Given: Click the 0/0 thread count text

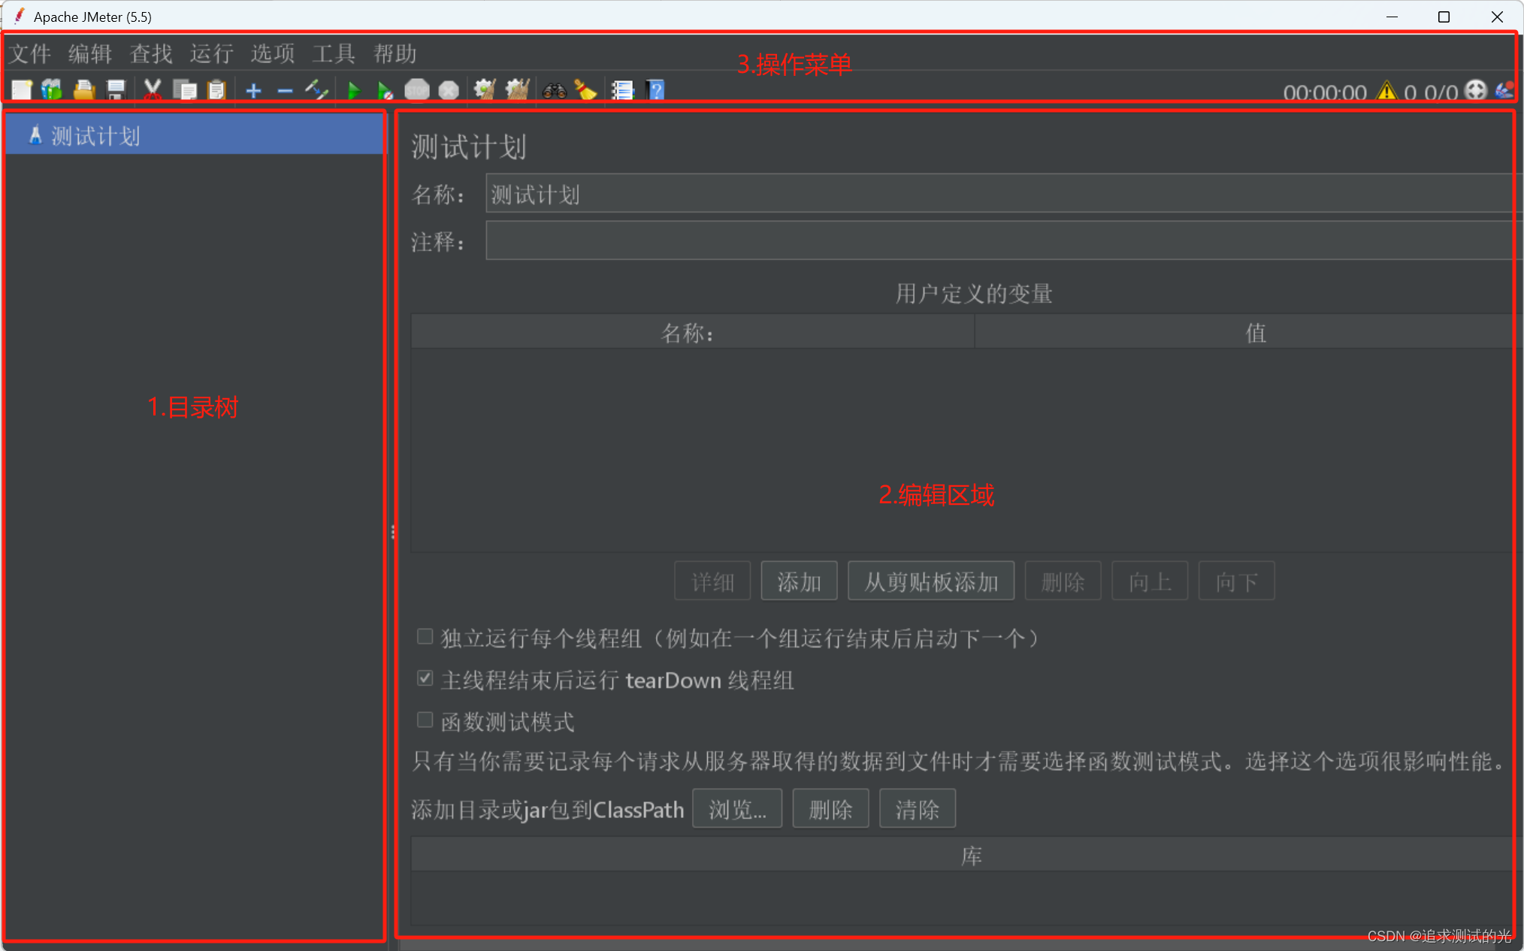Looking at the screenshot, I should coord(1441,92).
